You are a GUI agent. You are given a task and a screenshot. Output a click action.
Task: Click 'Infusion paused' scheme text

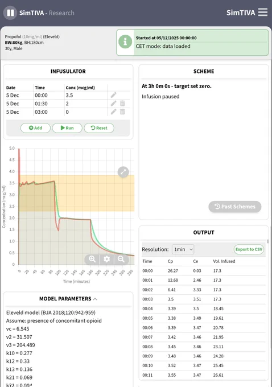point(160,97)
